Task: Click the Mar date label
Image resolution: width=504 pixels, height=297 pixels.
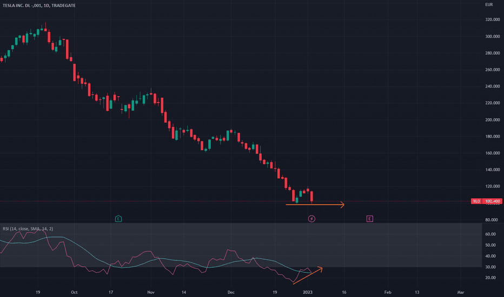Action: click(461, 292)
